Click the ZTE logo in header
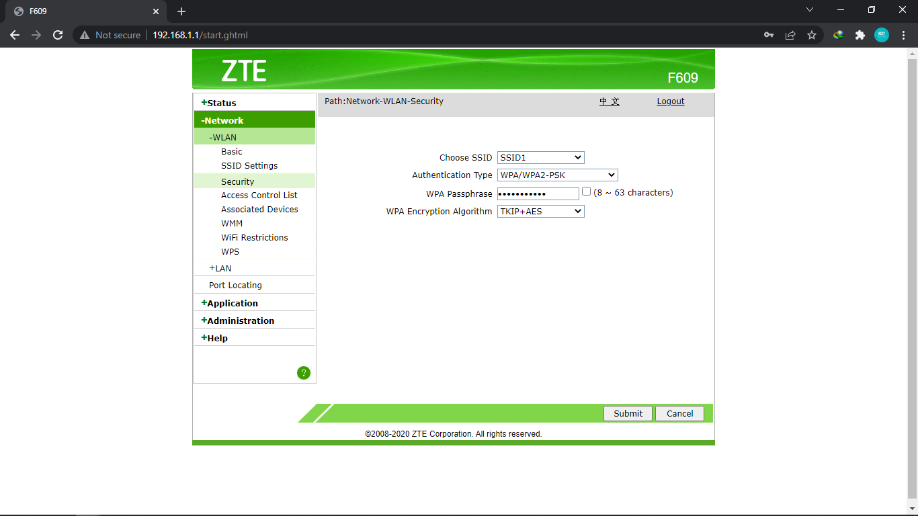The width and height of the screenshot is (918, 516). coord(244,71)
